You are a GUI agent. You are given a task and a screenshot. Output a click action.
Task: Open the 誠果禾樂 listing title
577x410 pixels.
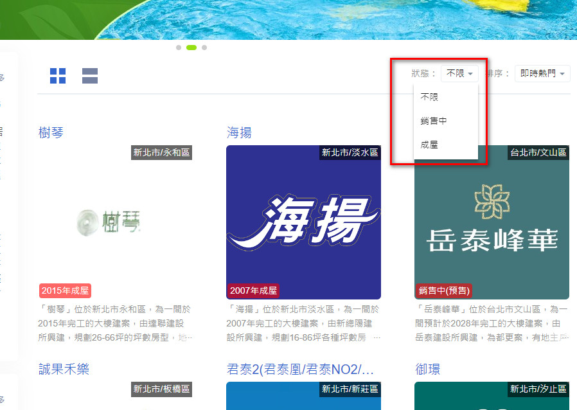point(64,369)
